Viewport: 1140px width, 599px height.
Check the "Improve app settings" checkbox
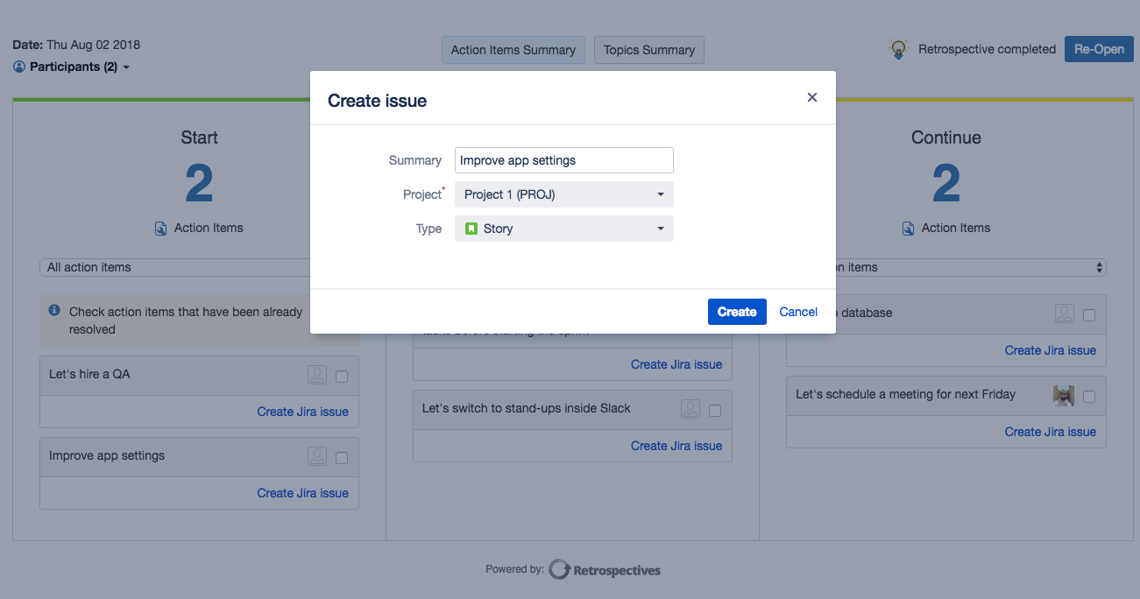click(x=342, y=458)
